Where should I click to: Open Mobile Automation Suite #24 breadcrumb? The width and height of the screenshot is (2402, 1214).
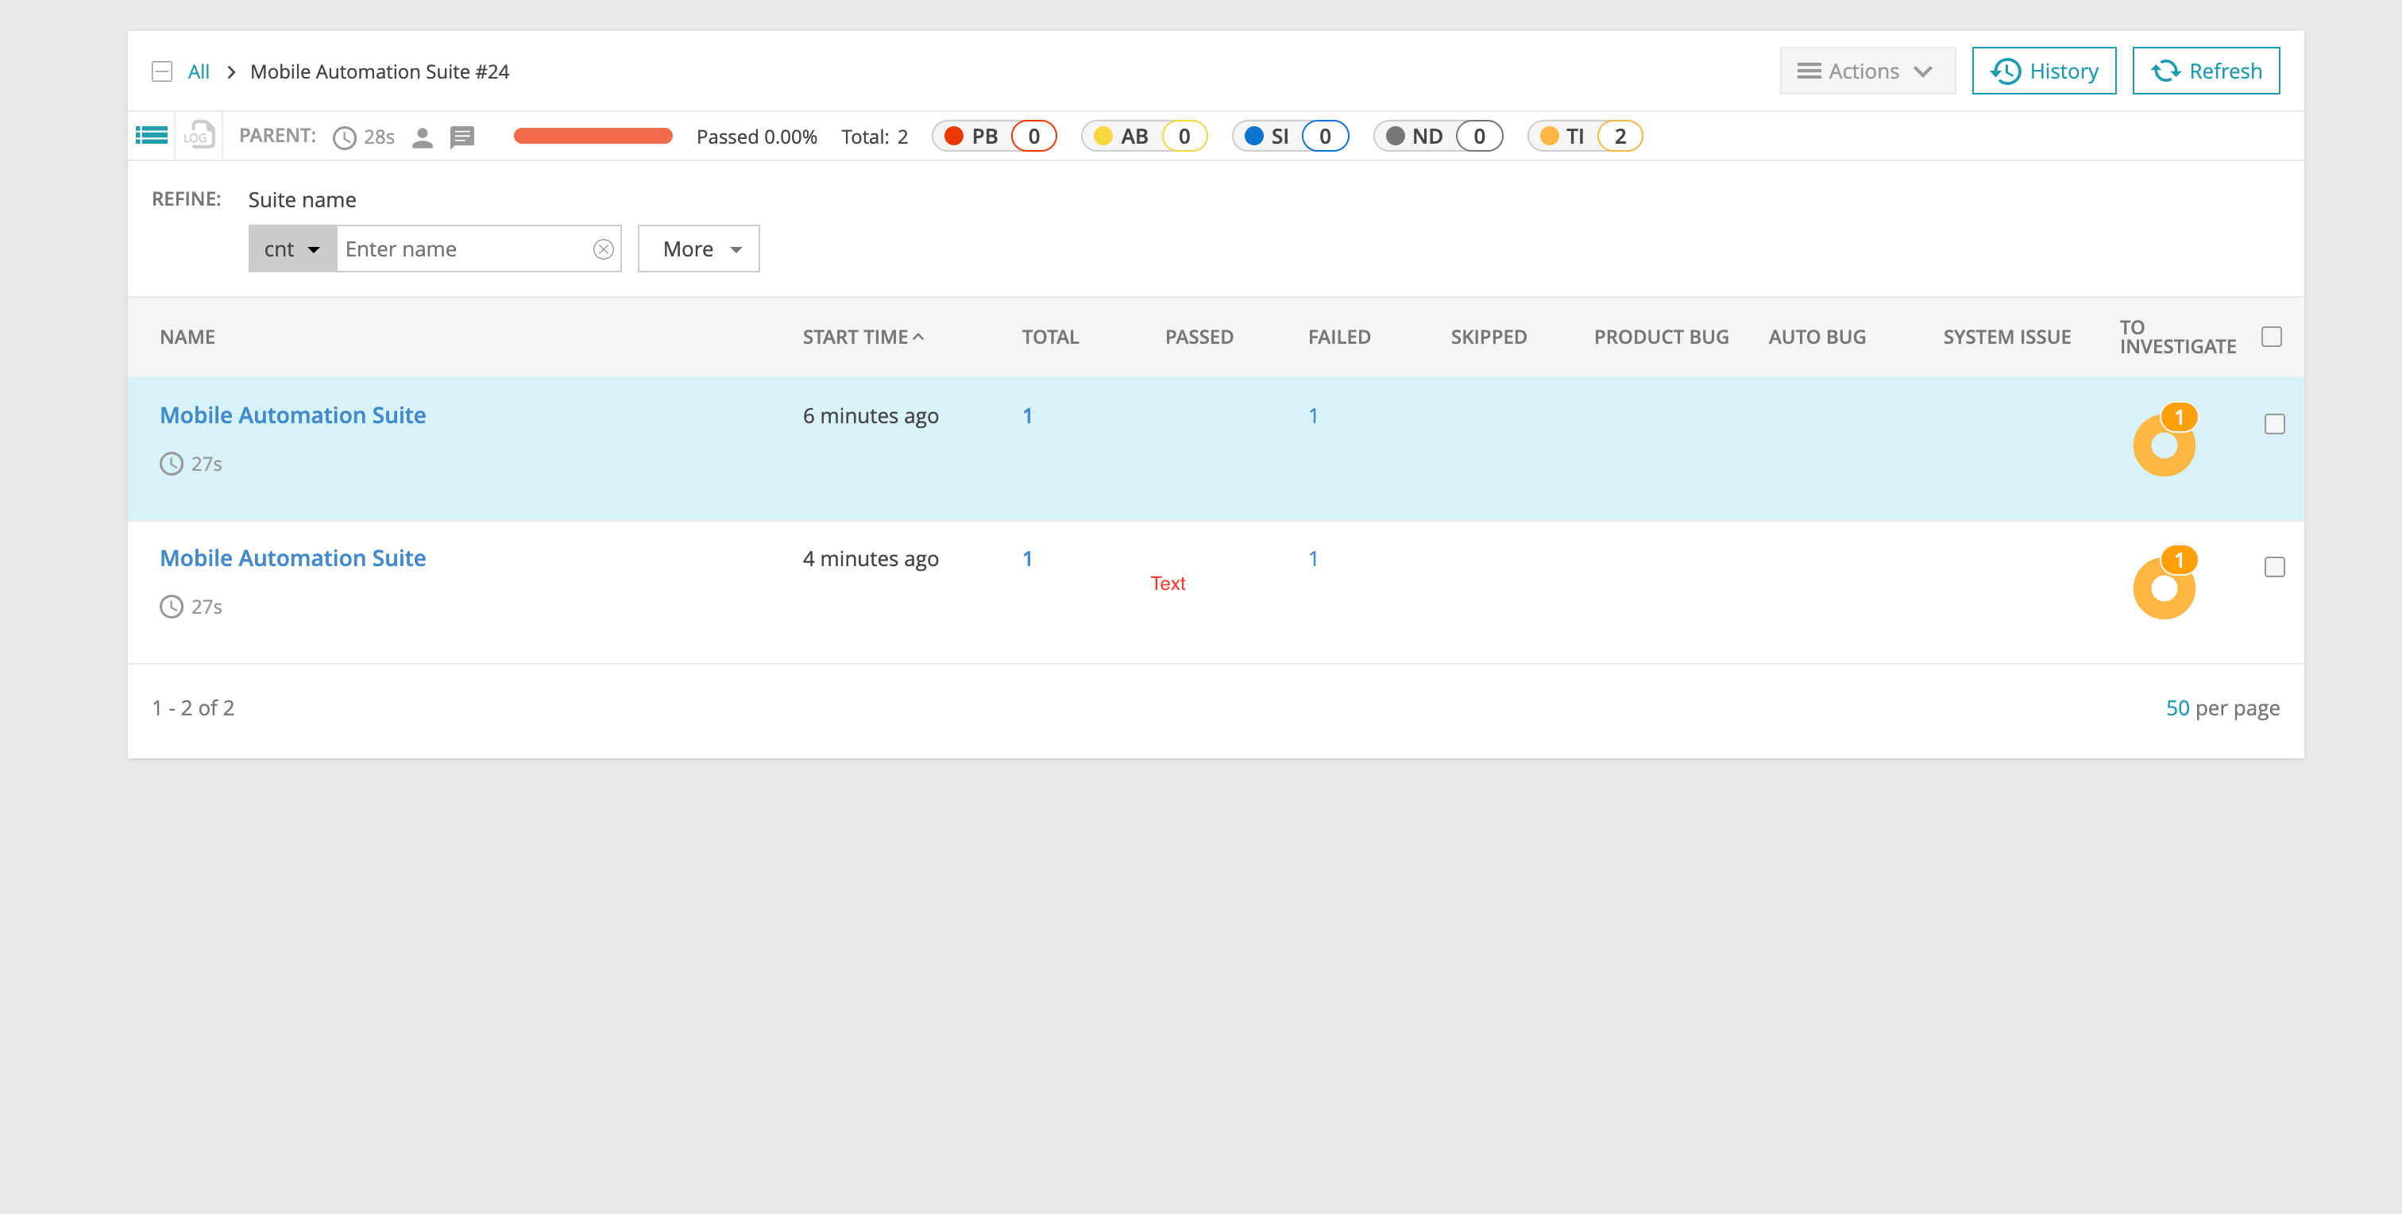point(380,71)
